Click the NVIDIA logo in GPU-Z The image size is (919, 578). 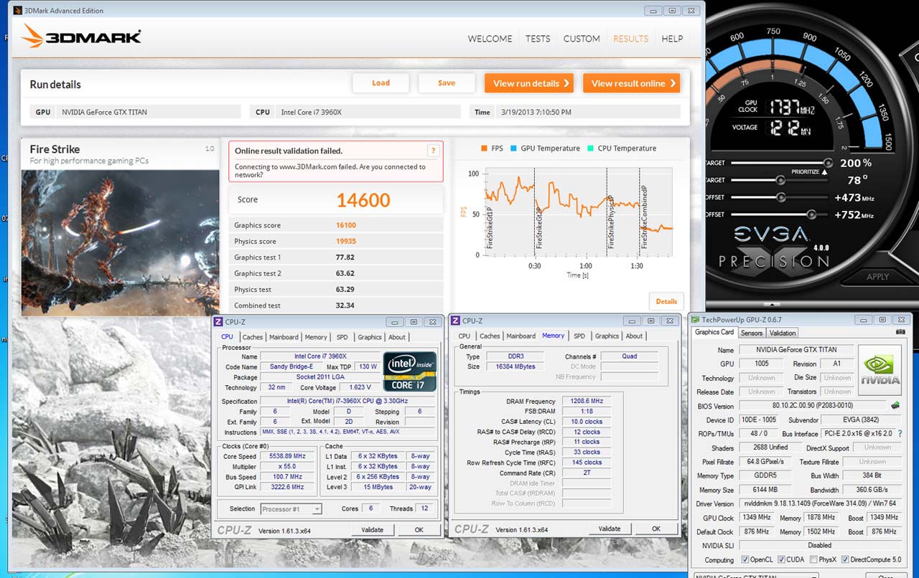880,369
